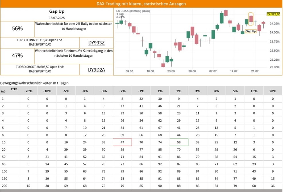Select the value 49 in row 130
283x192 pixels.
254,178
